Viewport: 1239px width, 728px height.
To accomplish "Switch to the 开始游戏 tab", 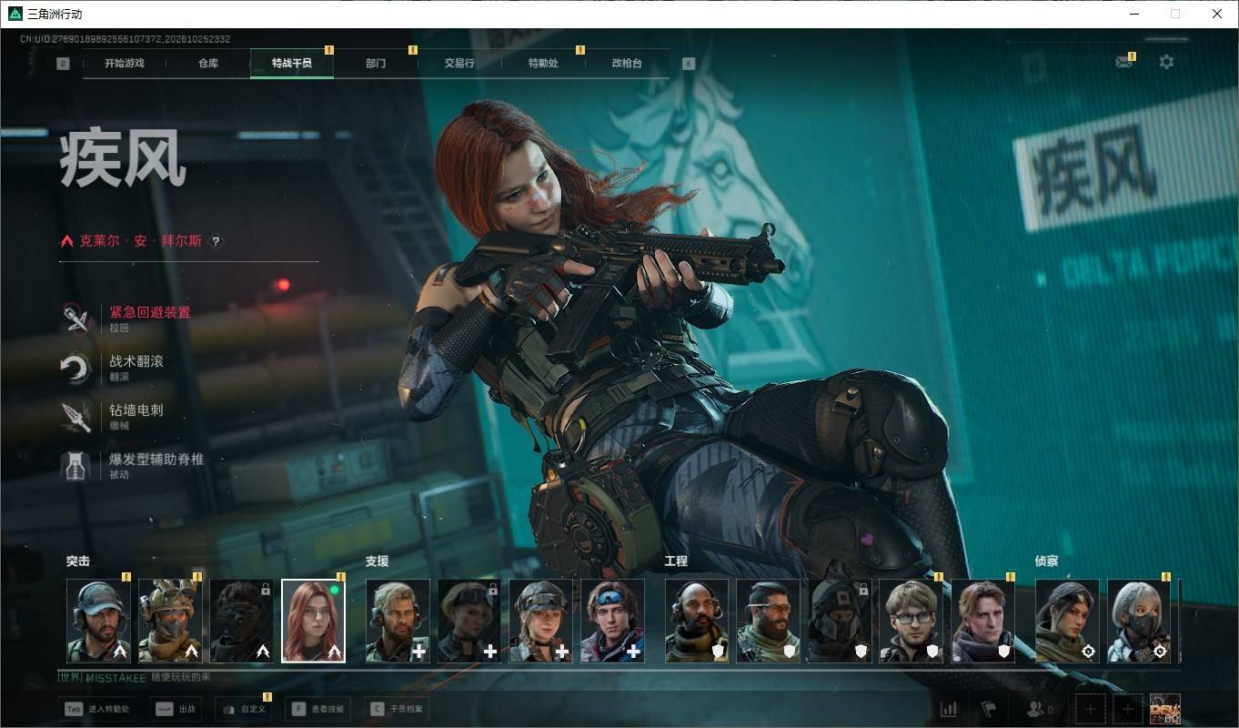I will tap(125, 64).
